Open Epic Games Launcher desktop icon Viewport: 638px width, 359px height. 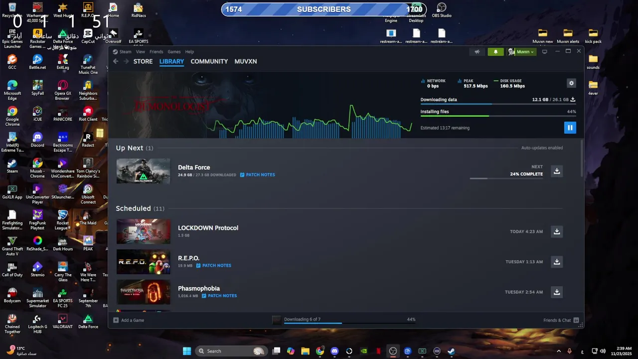tap(12, 39)
